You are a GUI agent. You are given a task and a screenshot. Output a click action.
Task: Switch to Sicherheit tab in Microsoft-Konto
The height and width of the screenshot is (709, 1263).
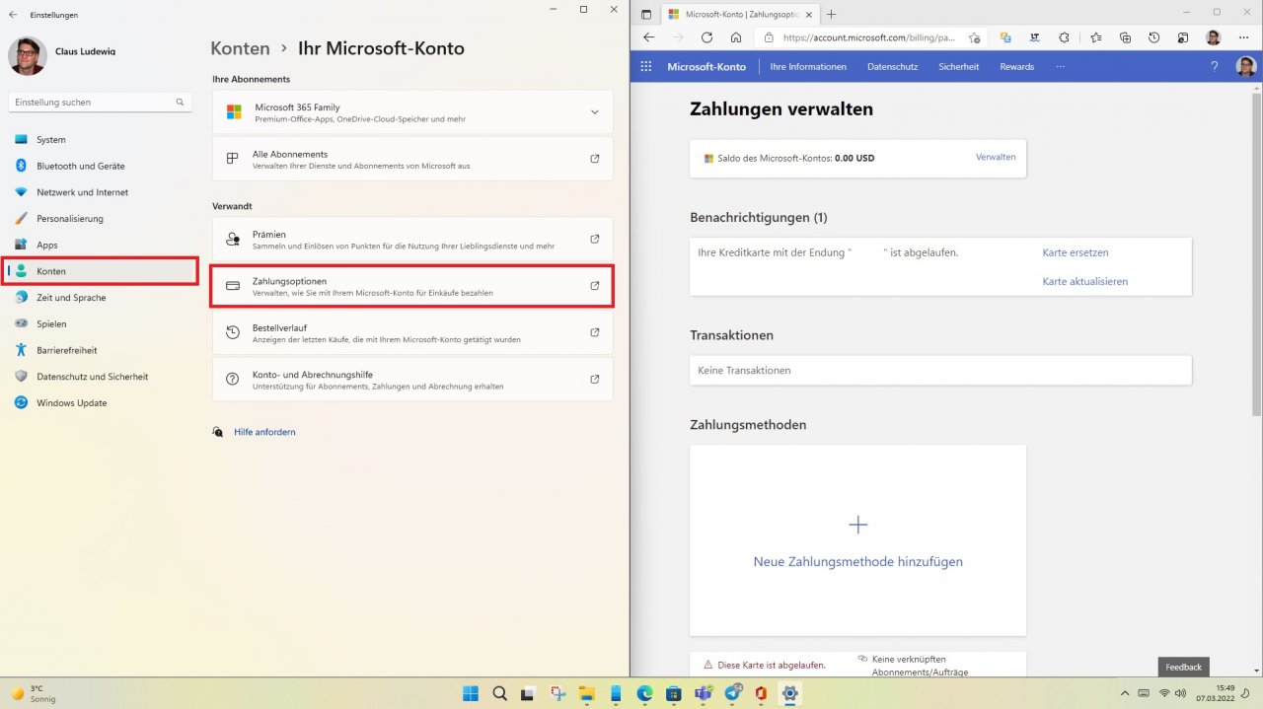958,67
